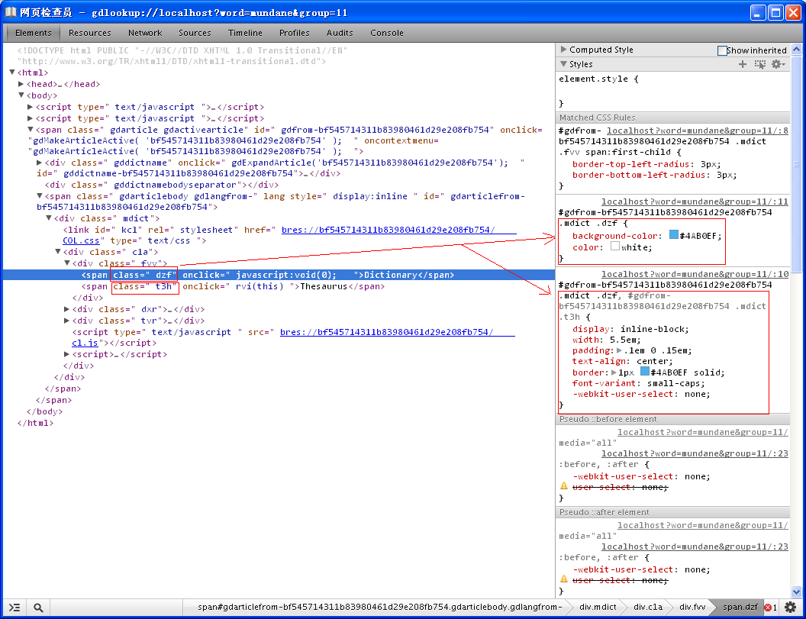Viewport: 806px width, 619px height.
Task: Click the Pseudo ::before element header
Action: [x=672, y=420]
